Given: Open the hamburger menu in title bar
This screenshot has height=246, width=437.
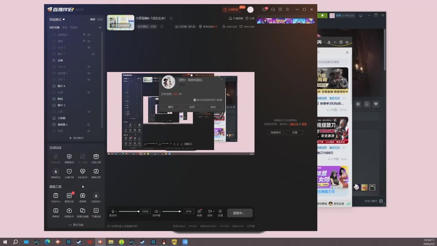Looking at the screenshot, I should [x=288, y=9].
